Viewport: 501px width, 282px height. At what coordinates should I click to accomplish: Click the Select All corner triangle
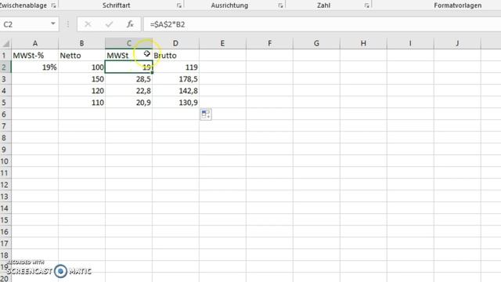5,43
